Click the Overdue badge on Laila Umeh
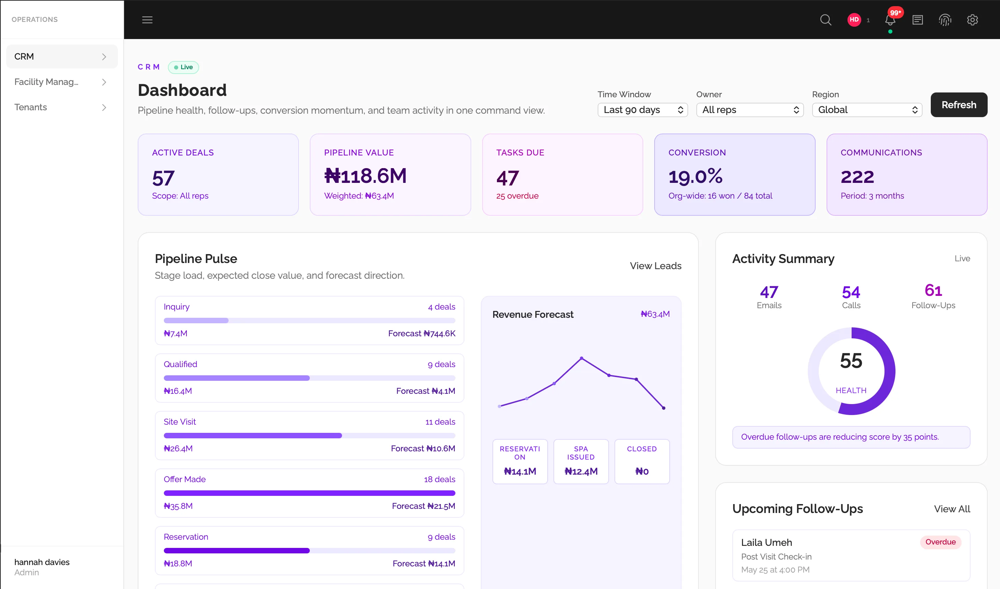Image resolution: width=1000 pixels, height=589 pixels. 940,542
